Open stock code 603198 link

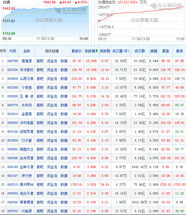tap(13, 132)
